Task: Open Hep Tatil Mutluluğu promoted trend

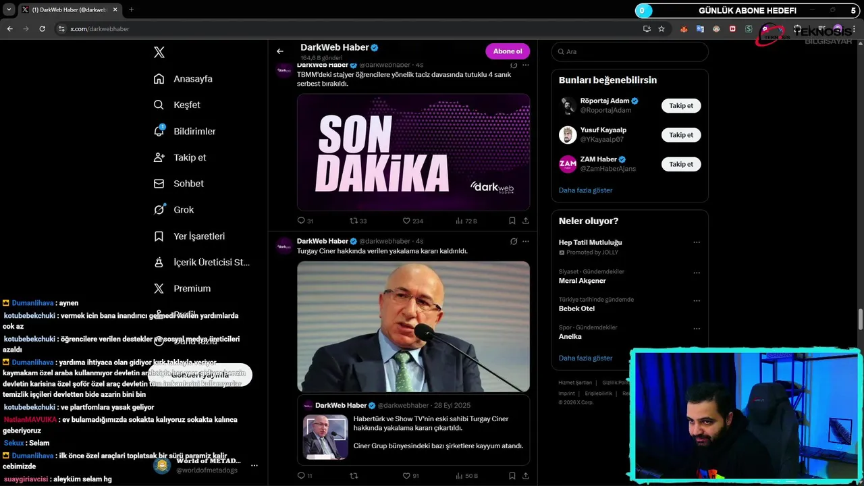Action: pos(590,242)
